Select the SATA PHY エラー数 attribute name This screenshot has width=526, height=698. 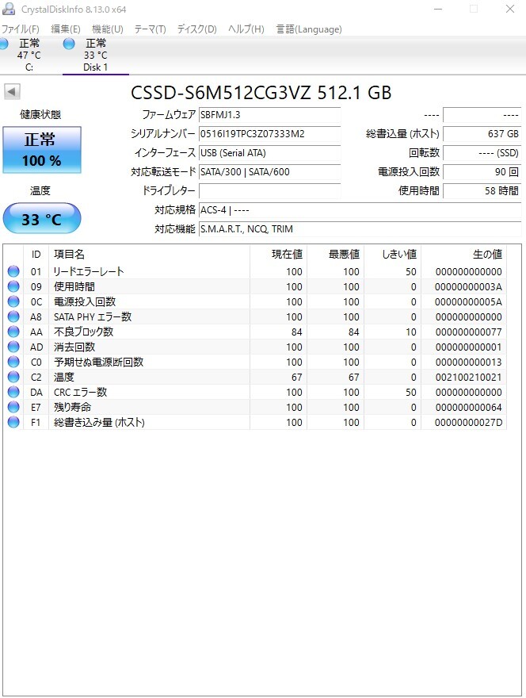(x=93, y=316)
